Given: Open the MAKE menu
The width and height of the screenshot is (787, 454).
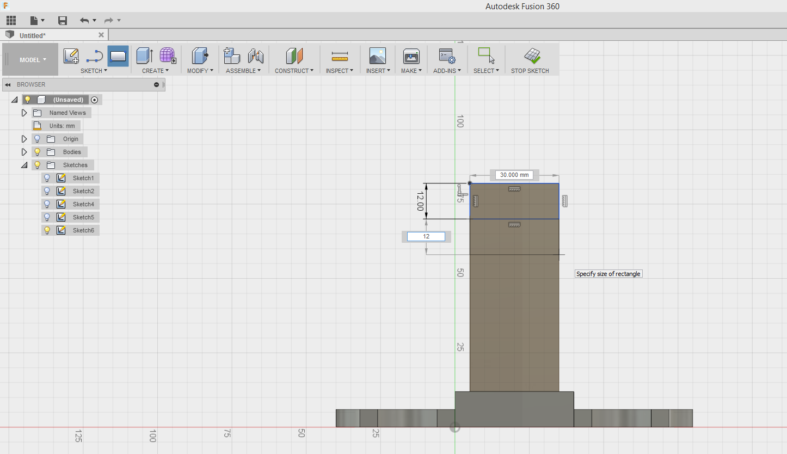Looking at the screenshot, I should coord(411,71).
